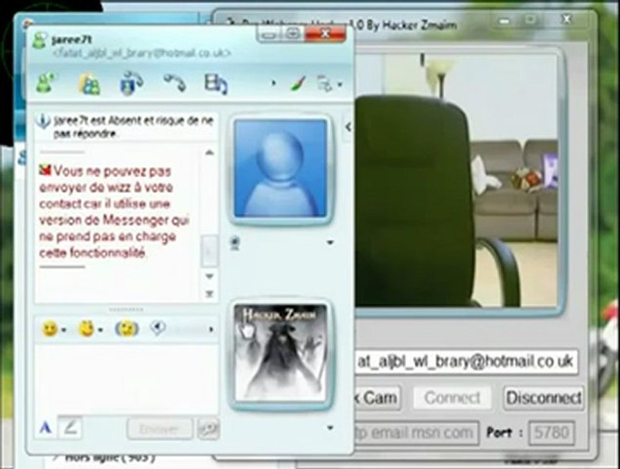Viewport: 620px width, 469px height.
Task: Click the contact's blue avatar picture
Action: [x=280, y=169]
